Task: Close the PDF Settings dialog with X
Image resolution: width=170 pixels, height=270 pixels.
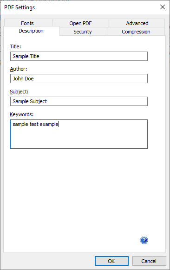Action: click(163, 7)
